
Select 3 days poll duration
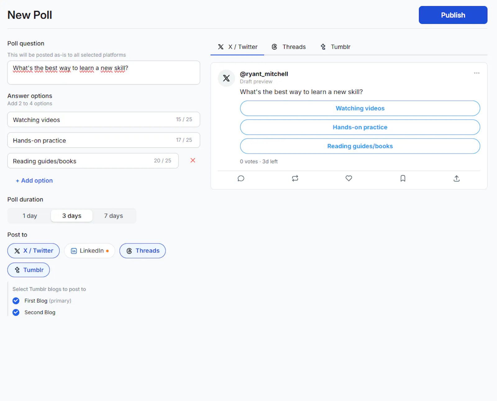click(x=72, y=216)
